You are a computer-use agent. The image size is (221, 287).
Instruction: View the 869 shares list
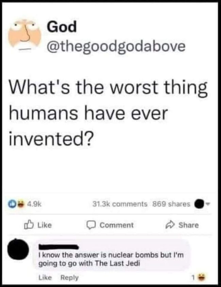(171, 204)
